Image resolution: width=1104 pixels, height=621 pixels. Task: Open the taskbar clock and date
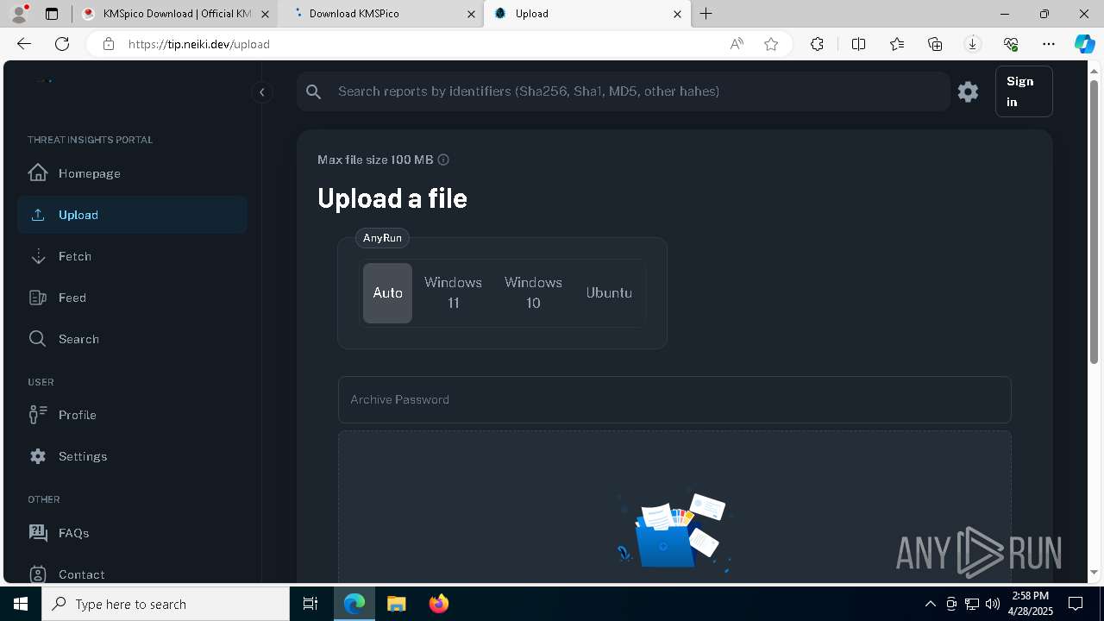[x=1030, y=604]
